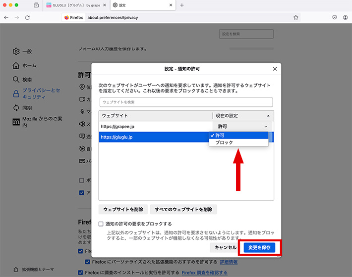Switch to the GLUGLU by grape tab

[x=76, y=5]
